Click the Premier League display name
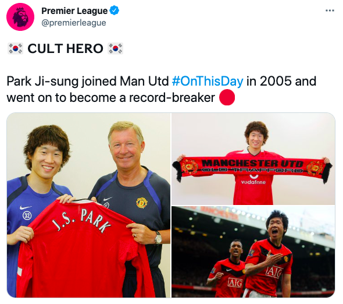Image resolution: width=343 pixels, height=304 pixels. click(74, 10)
